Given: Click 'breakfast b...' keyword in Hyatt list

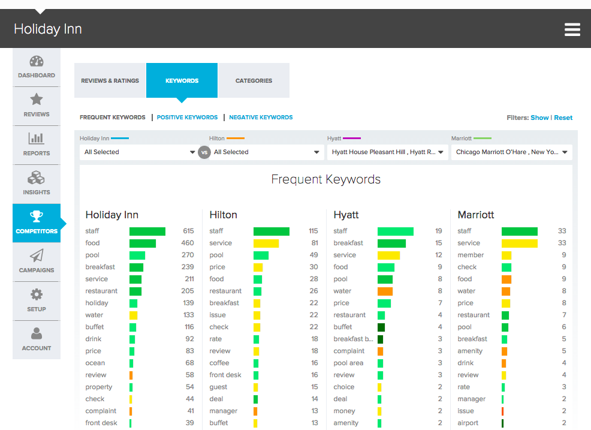Looking at the screenshot, I should (x=353, y=339).
